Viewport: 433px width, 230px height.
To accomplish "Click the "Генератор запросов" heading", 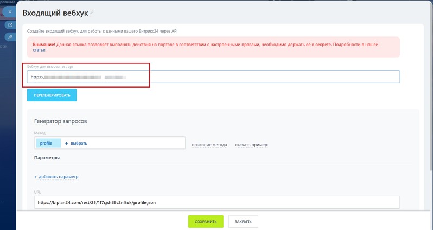I will point(60,121).
